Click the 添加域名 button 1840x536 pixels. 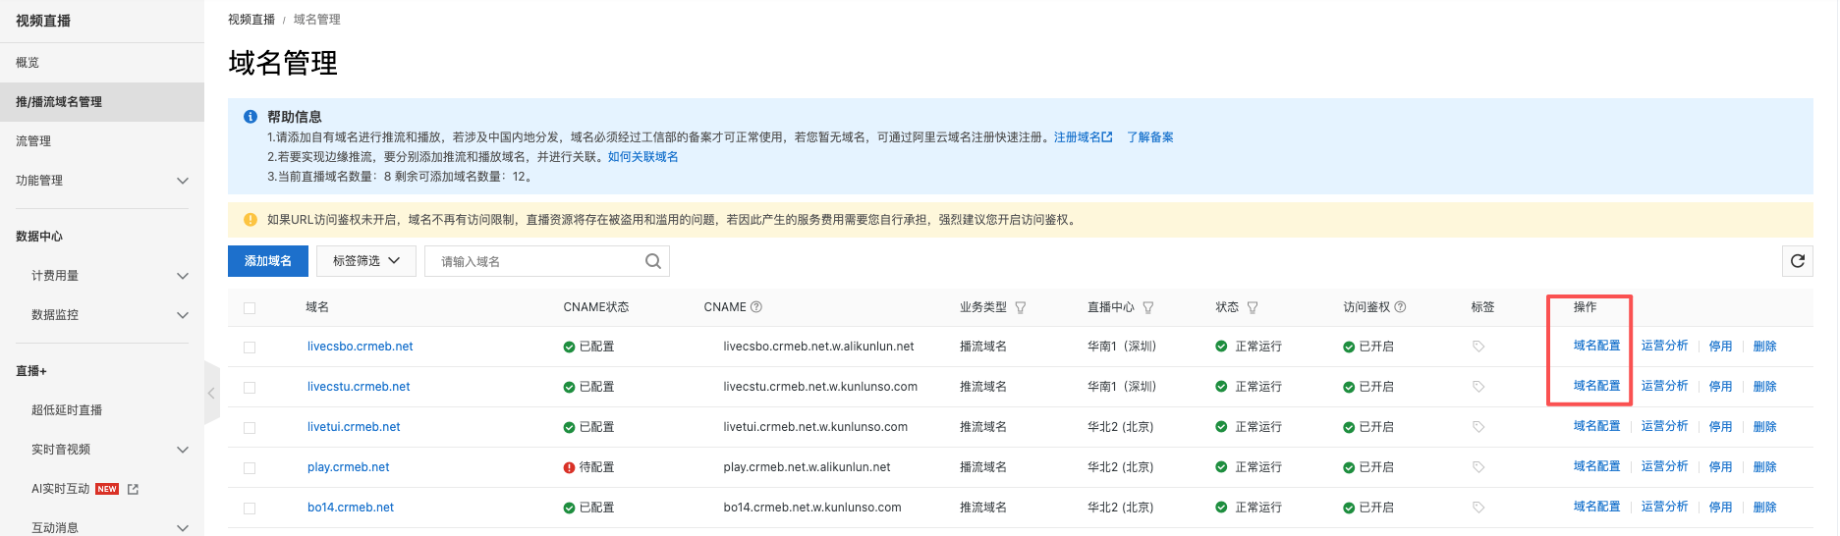point(267,261)
